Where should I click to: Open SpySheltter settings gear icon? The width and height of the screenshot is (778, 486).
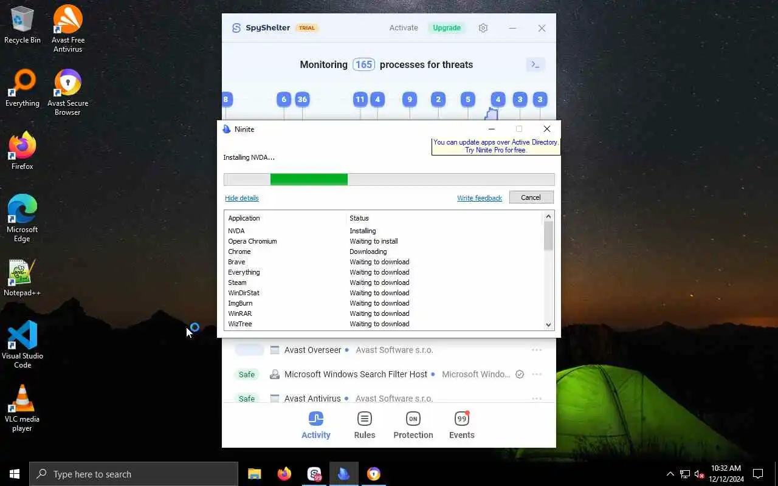(483, 28)
